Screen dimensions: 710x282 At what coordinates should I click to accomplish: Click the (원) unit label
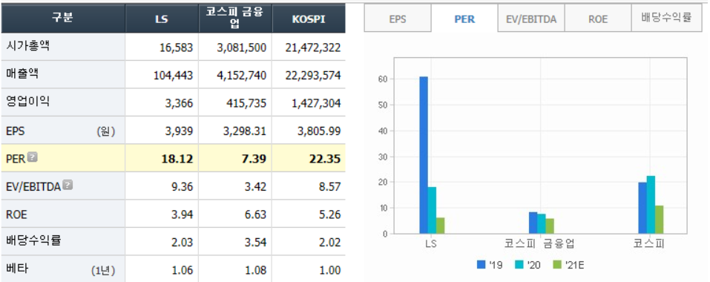pos(105,131)
